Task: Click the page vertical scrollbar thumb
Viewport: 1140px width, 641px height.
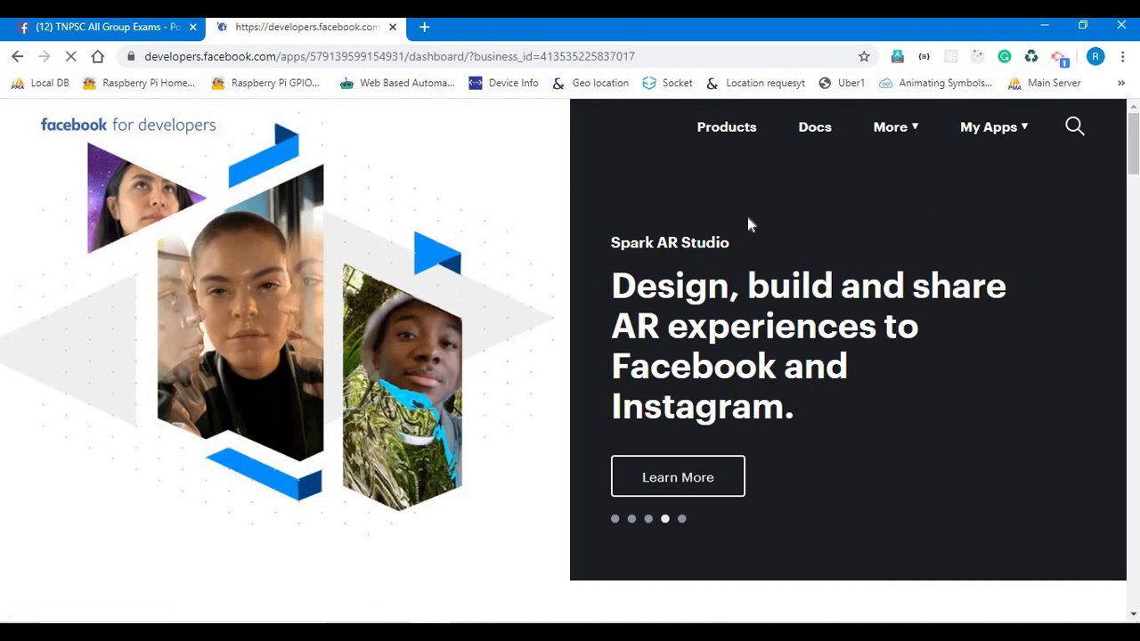Action: 1133,142
